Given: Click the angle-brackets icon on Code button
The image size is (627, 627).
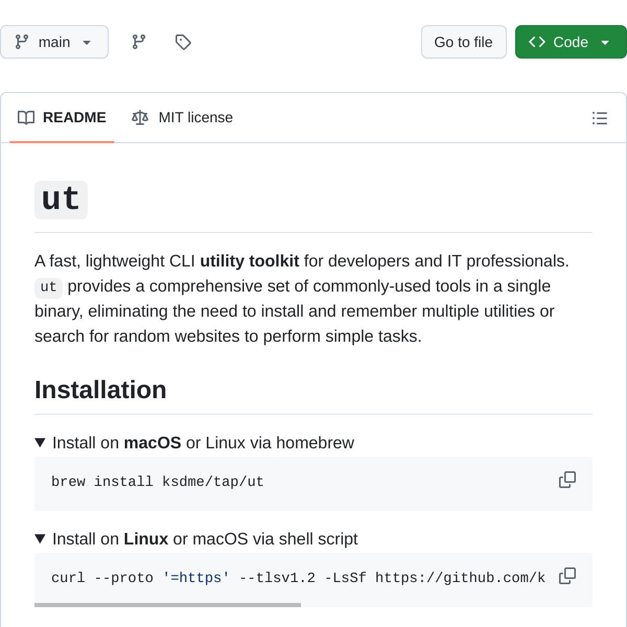Looking at the screenshot, I should 537,42.
